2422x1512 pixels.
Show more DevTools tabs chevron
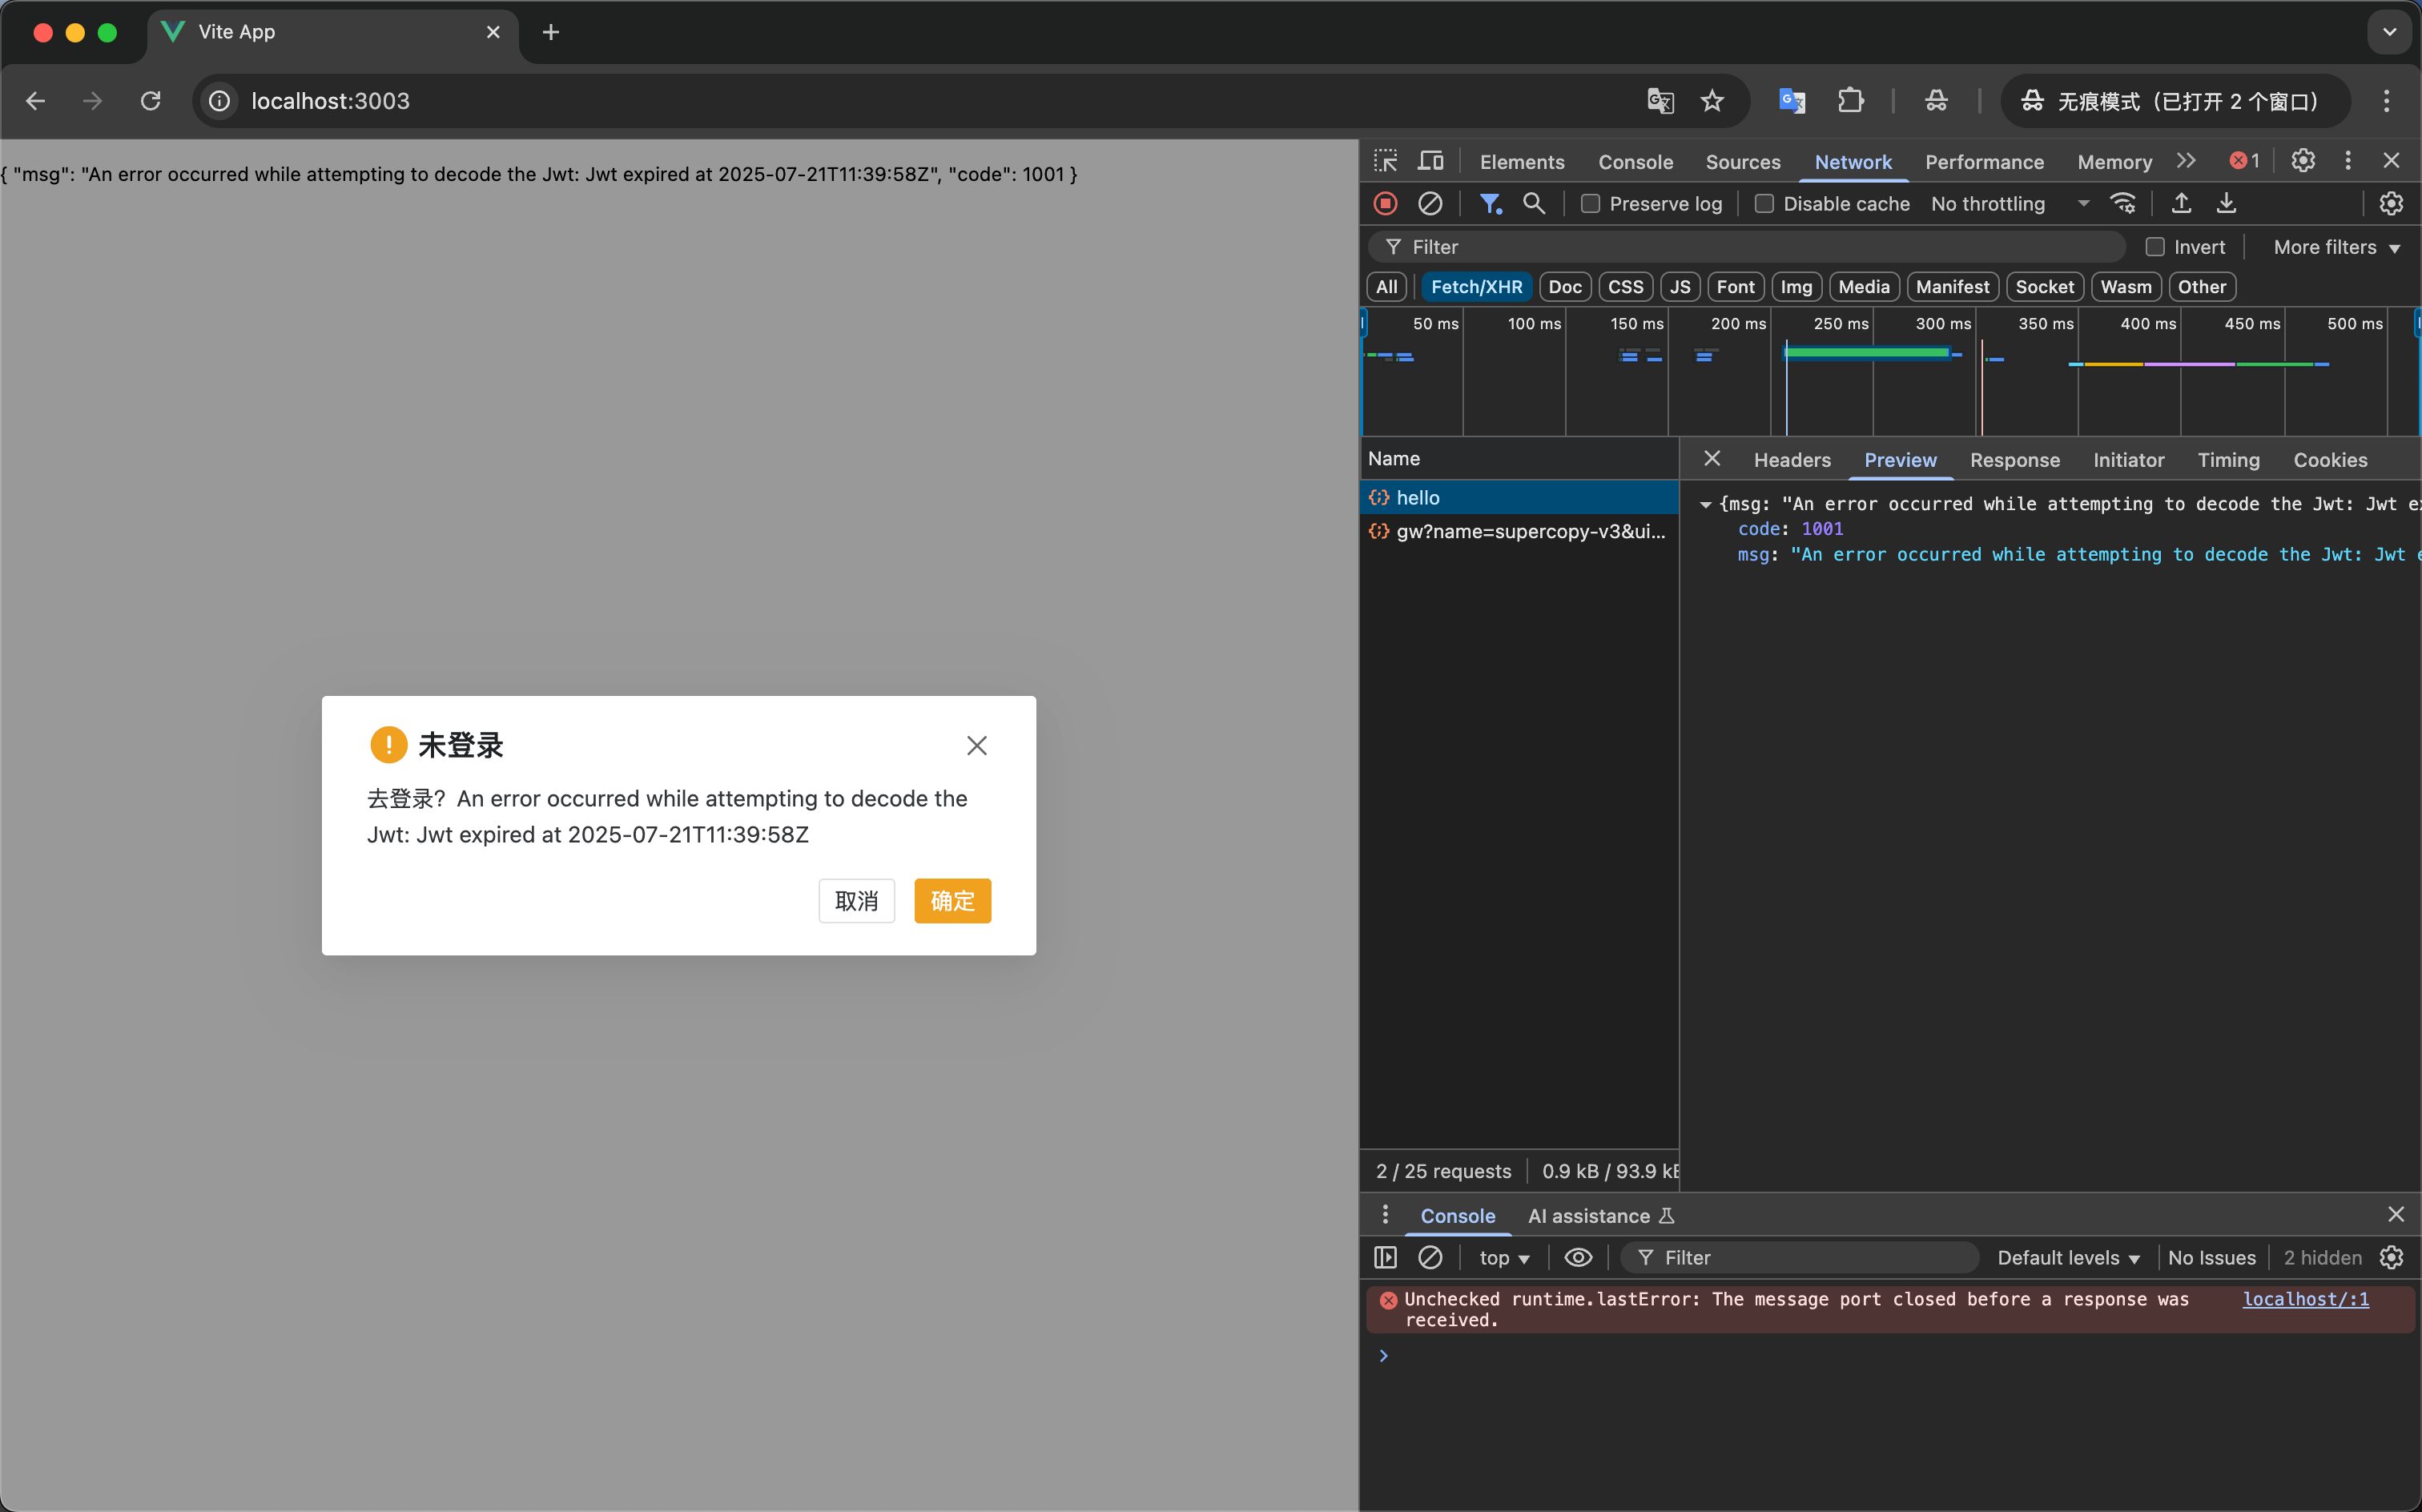(x=2186, y=161)
